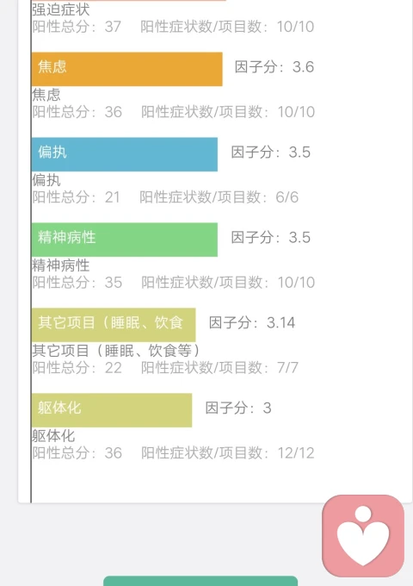Select the blue 偏执 bar

[x=125, y=154]
